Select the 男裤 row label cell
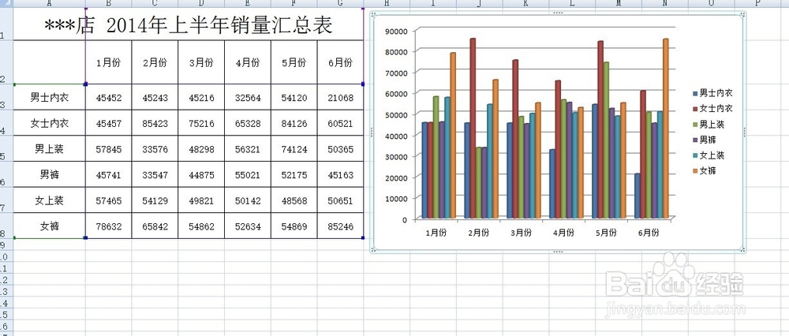This screenshot has height=336, width=789. pos(50,174)
